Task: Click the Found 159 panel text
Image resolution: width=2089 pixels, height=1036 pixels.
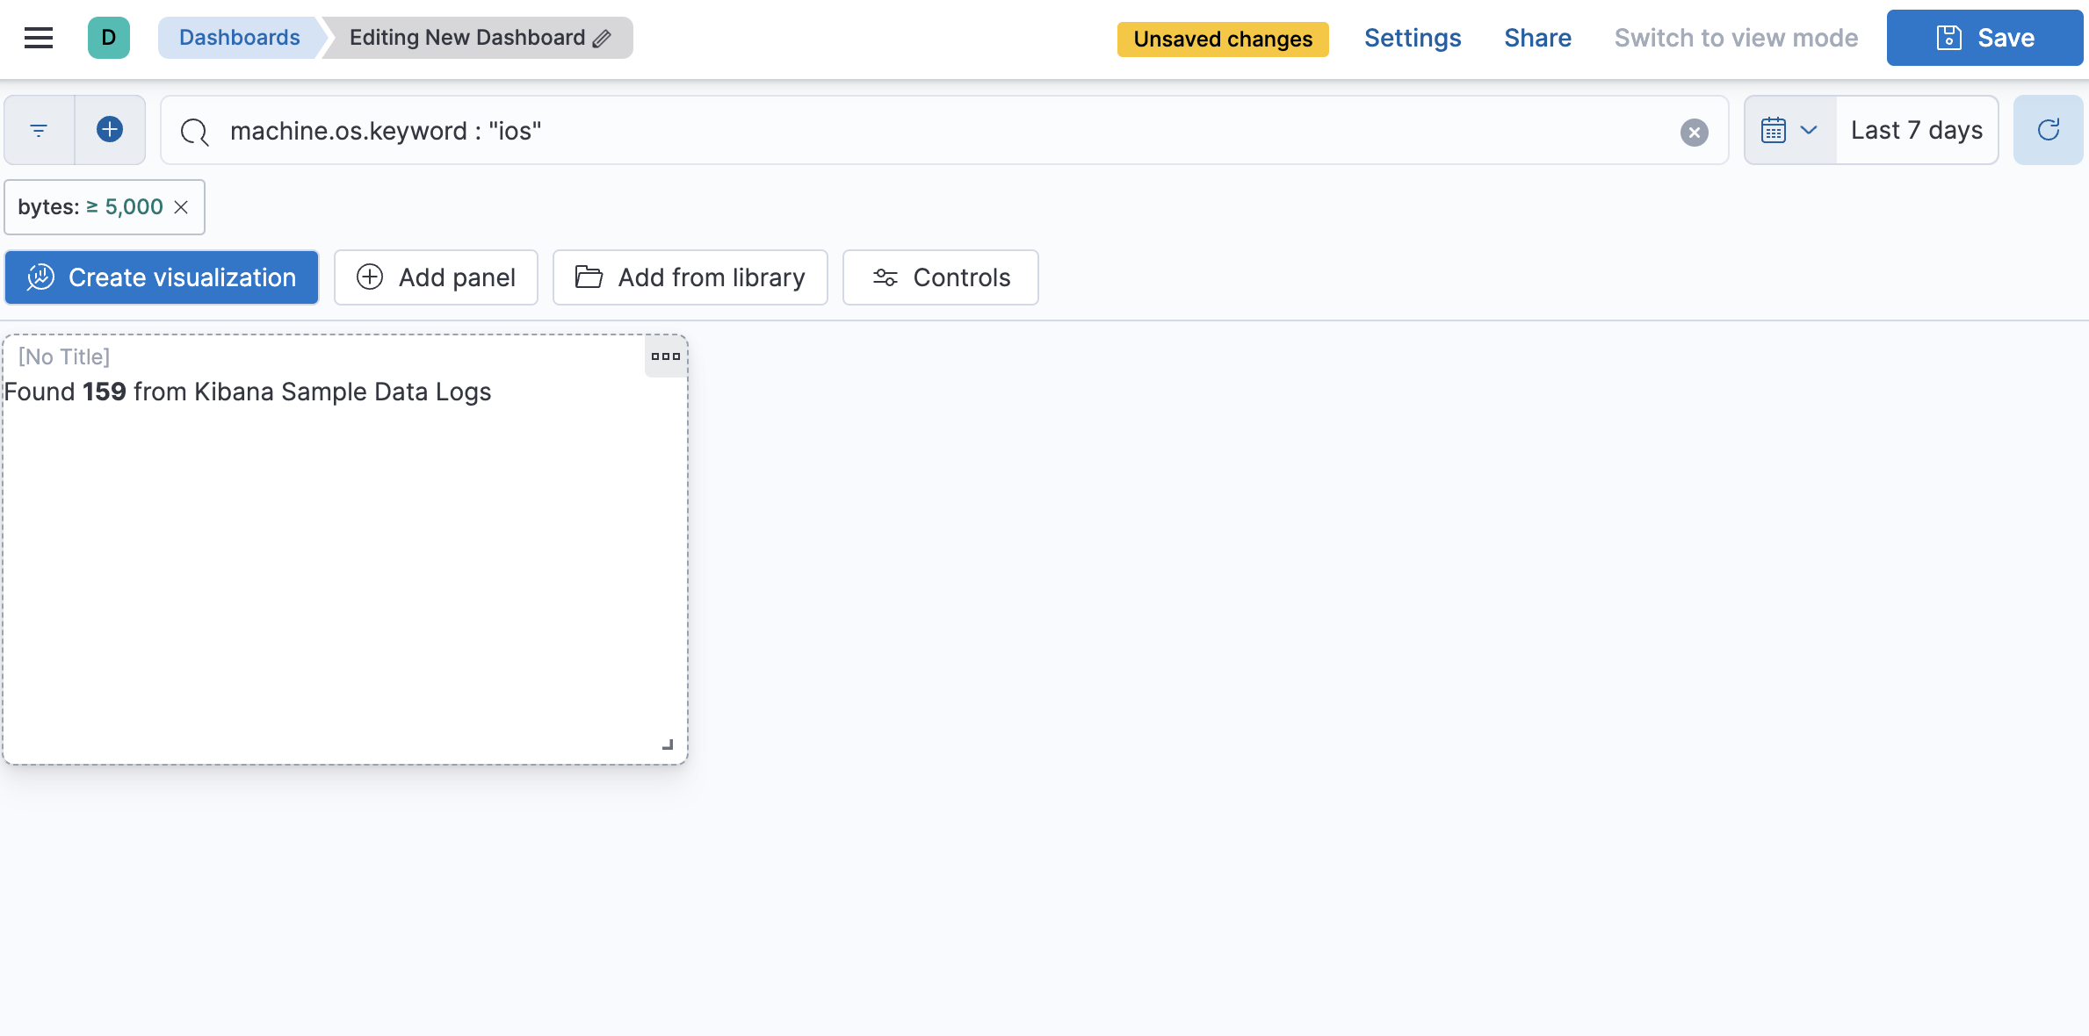Action: [248, 392]
